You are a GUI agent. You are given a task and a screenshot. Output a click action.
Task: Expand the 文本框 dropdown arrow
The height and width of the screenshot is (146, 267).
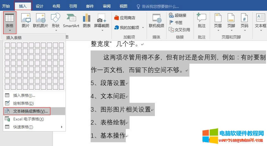[x=261, y=31]
